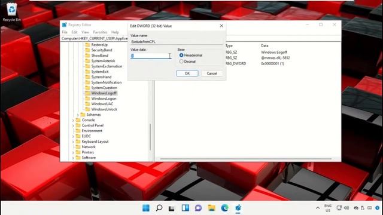
Task: Click the Value name field ExcludeFromCPL
Action: coord(177,42)
